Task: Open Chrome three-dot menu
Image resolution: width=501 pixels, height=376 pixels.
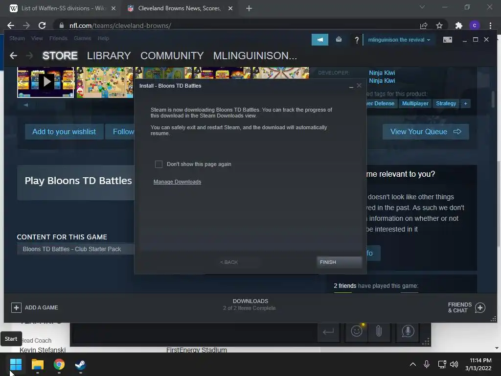Action: (x=490, y=25)
